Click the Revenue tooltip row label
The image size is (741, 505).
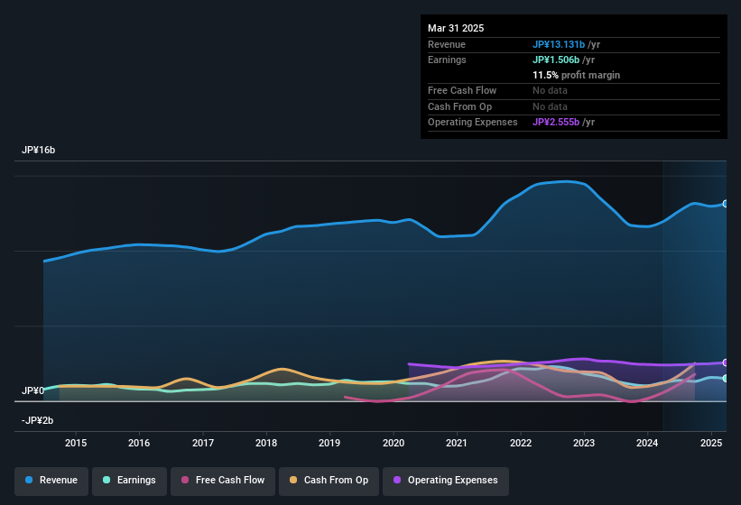[446, 44]
